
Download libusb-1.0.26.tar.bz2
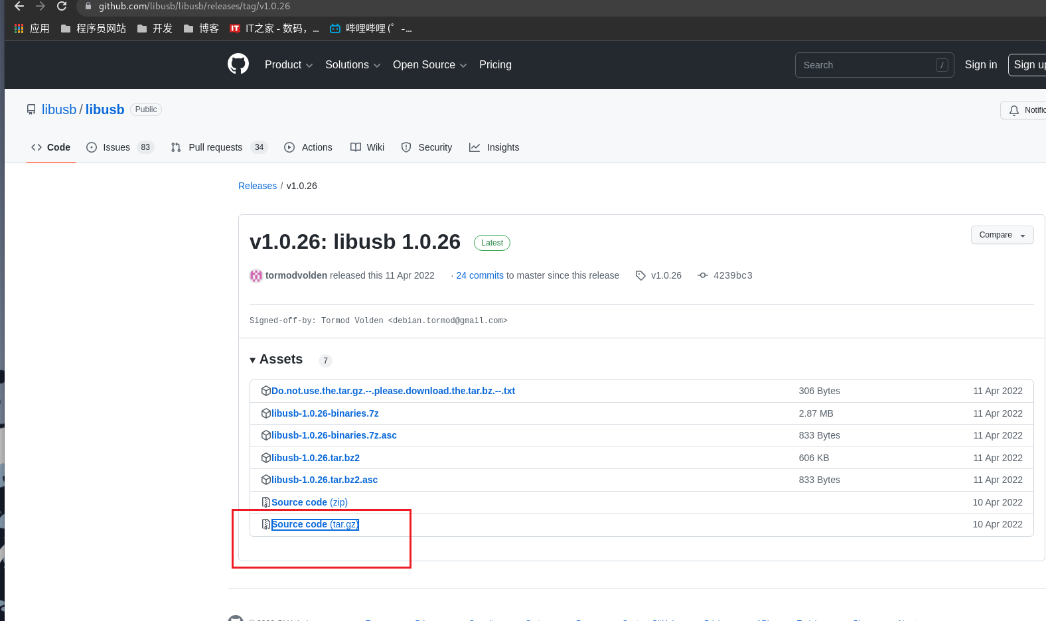(x=315, y=458)
